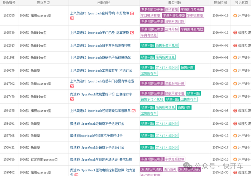
Task: Open the image icon in complaint 1633055's description
Action: coord(132,13)
